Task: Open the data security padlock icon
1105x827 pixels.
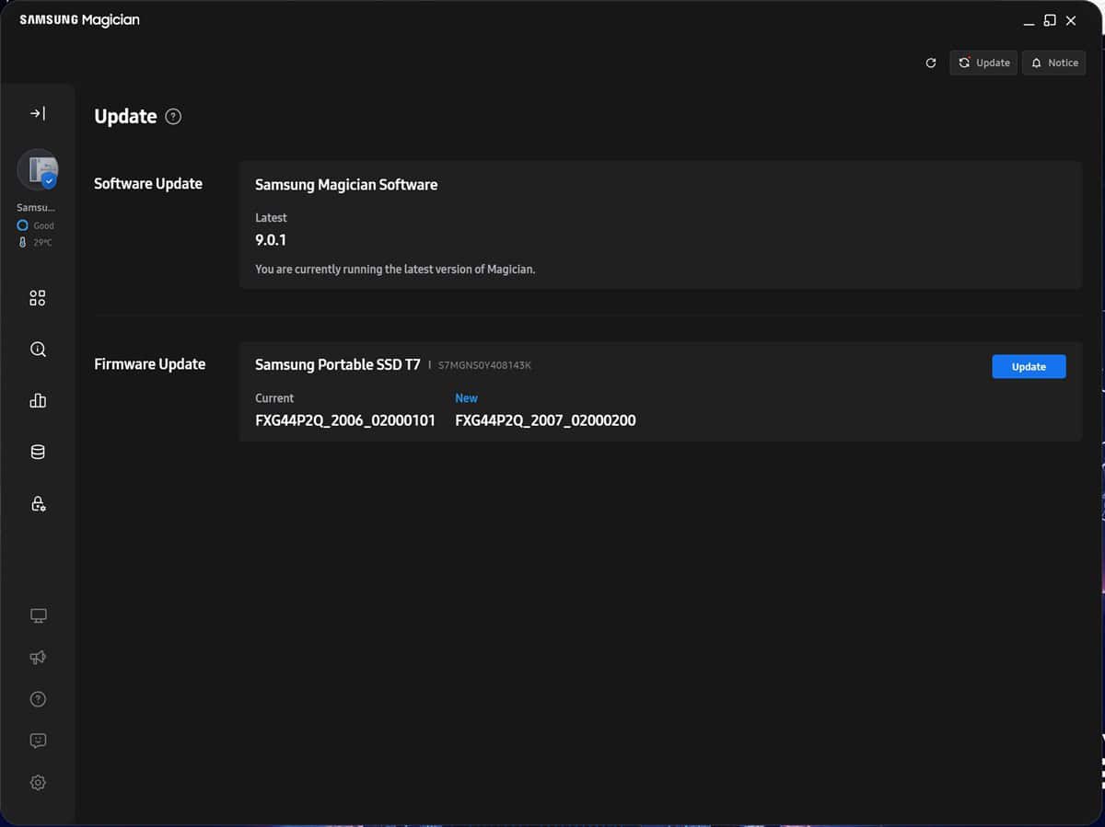Action: (x=38, y=503)
